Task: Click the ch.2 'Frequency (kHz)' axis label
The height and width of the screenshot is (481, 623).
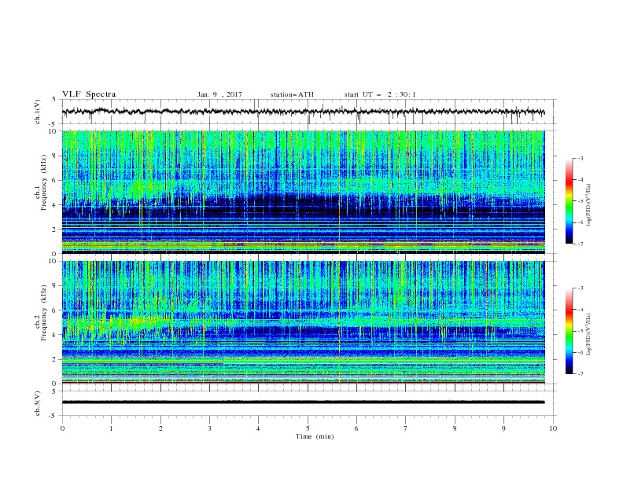Action: [44, 312]
